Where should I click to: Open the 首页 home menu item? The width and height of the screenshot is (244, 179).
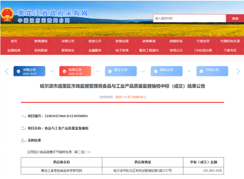14,41
